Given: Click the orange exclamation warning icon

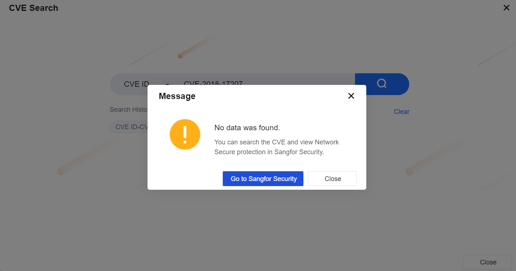Looking at the screenshot, I should click(x=185, y=134).
